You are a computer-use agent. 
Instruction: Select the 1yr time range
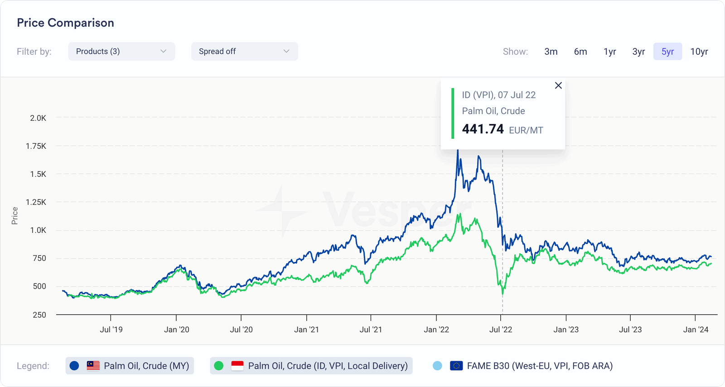pyautogui.click(x=610, y=52)
